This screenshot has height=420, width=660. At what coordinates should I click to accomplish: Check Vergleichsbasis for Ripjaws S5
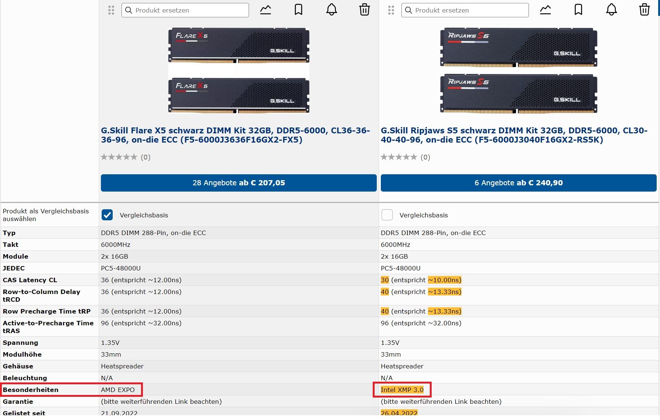(387, 215)
